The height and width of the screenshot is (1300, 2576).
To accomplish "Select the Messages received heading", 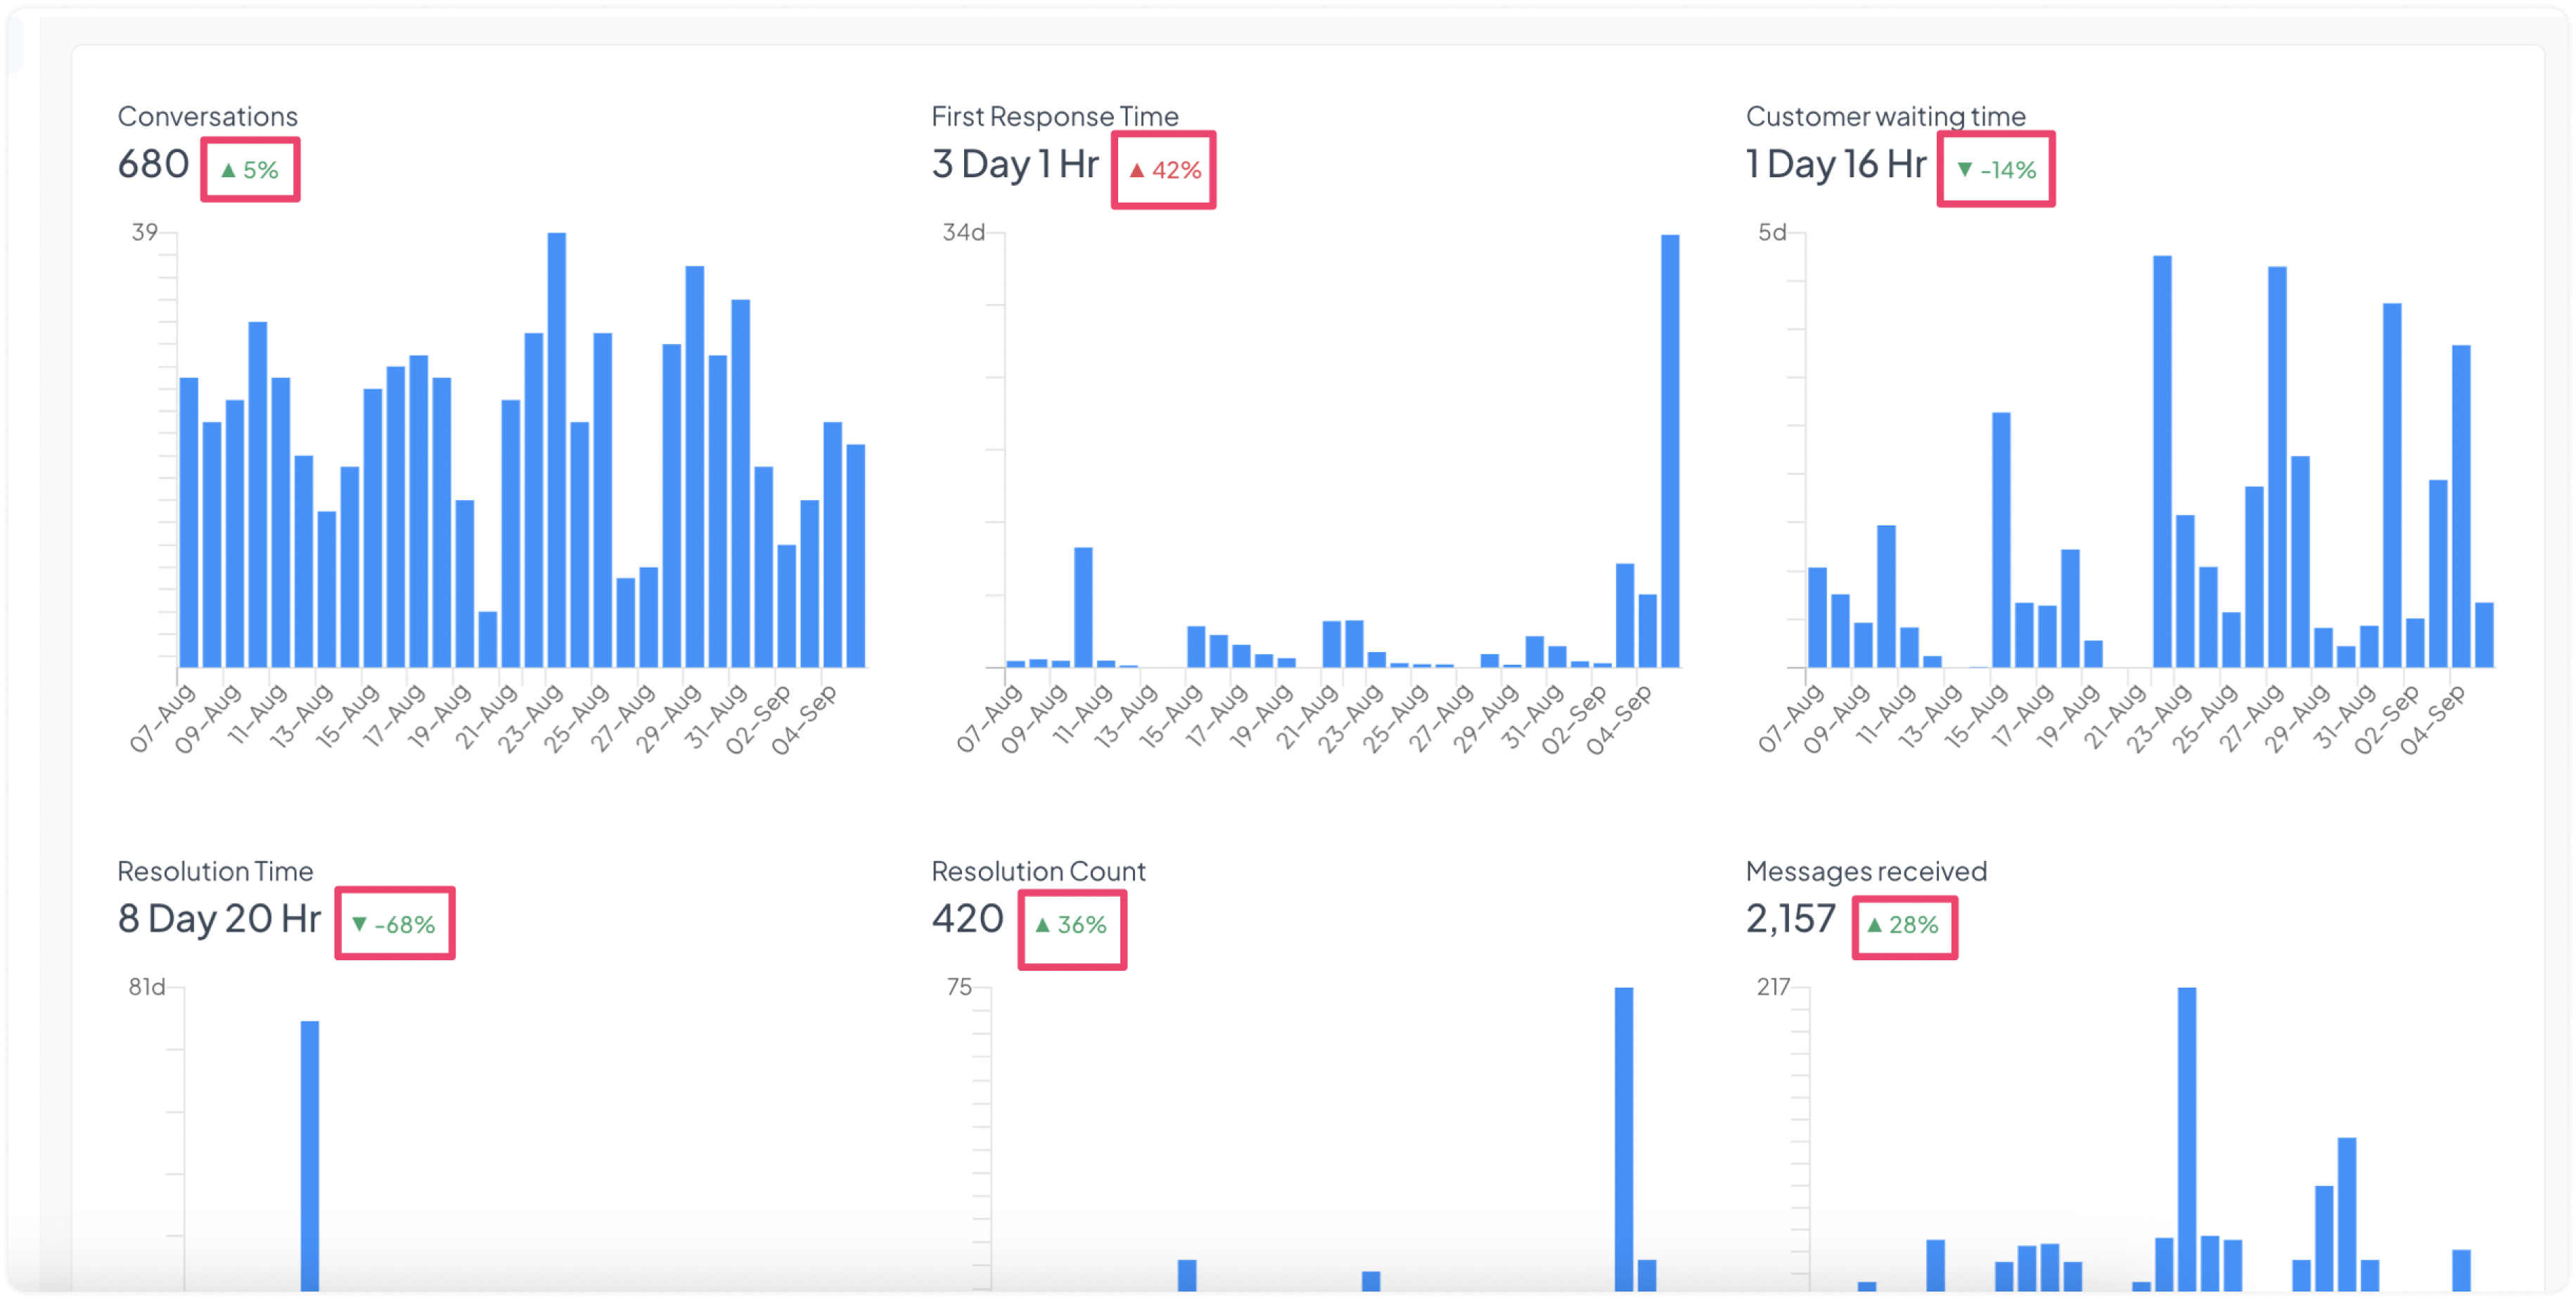I will (1866, 871).
